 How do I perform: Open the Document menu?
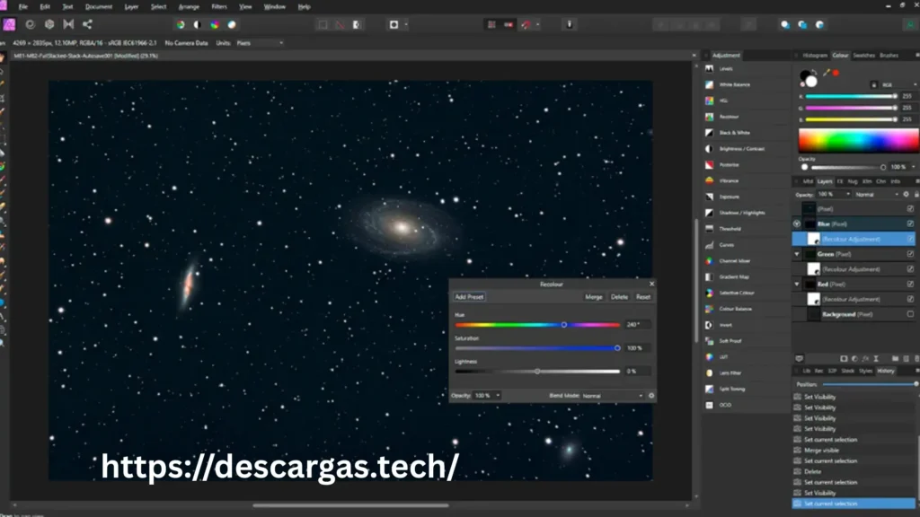(x=99, y=6)
